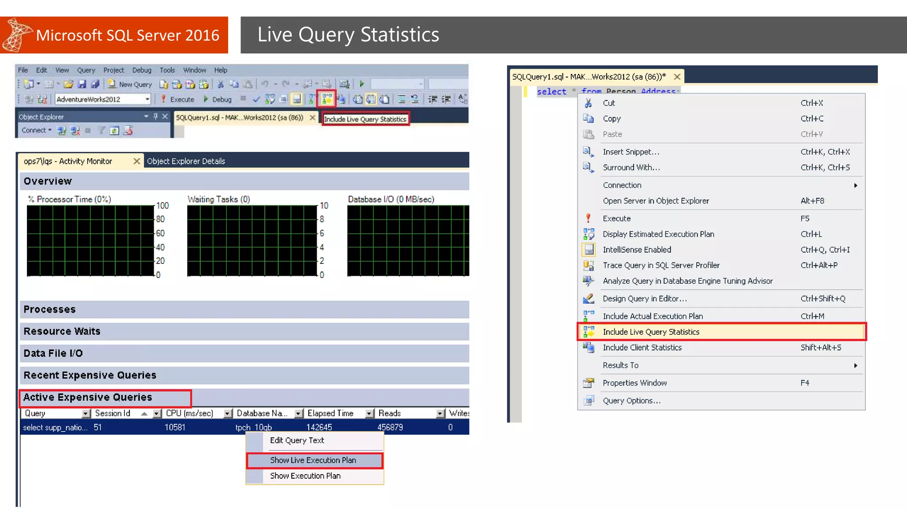Open the Tools menu in menu bar
This screenshot has width=907, height=510.
point(167,70)
